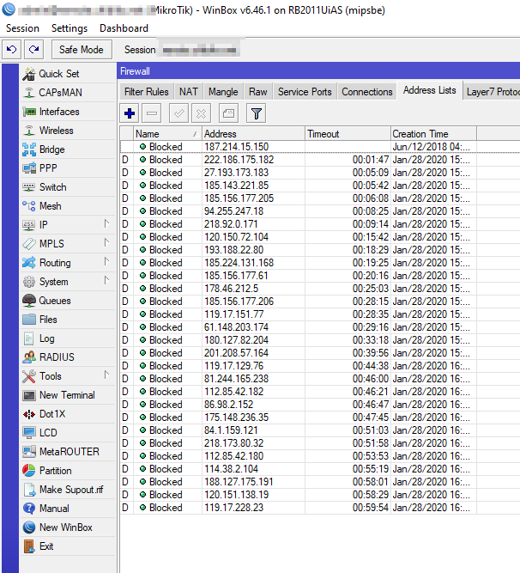This screenshot has width=520, height=573.
Task: Open the Session menu
Action: 22,28
